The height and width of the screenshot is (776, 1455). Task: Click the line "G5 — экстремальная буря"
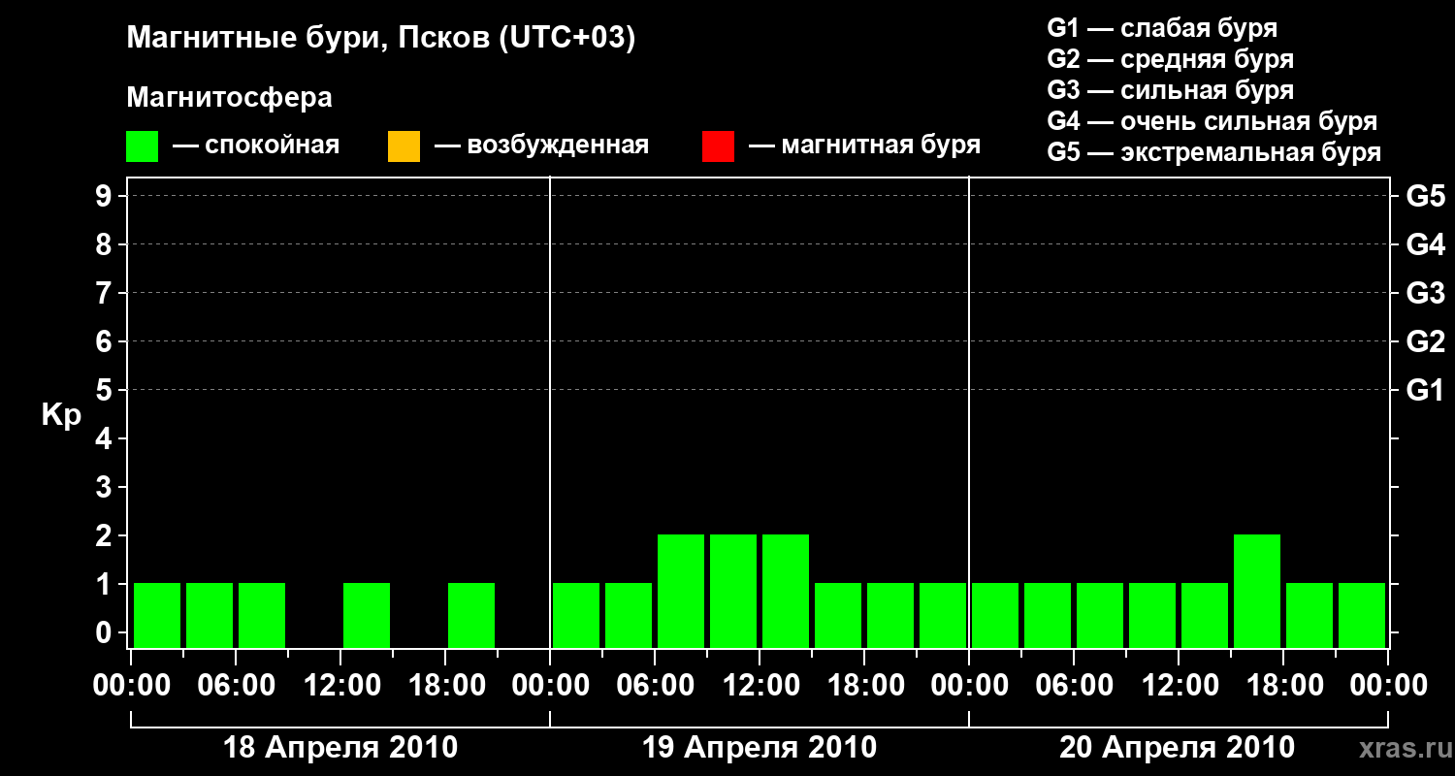pos(1213,152)
